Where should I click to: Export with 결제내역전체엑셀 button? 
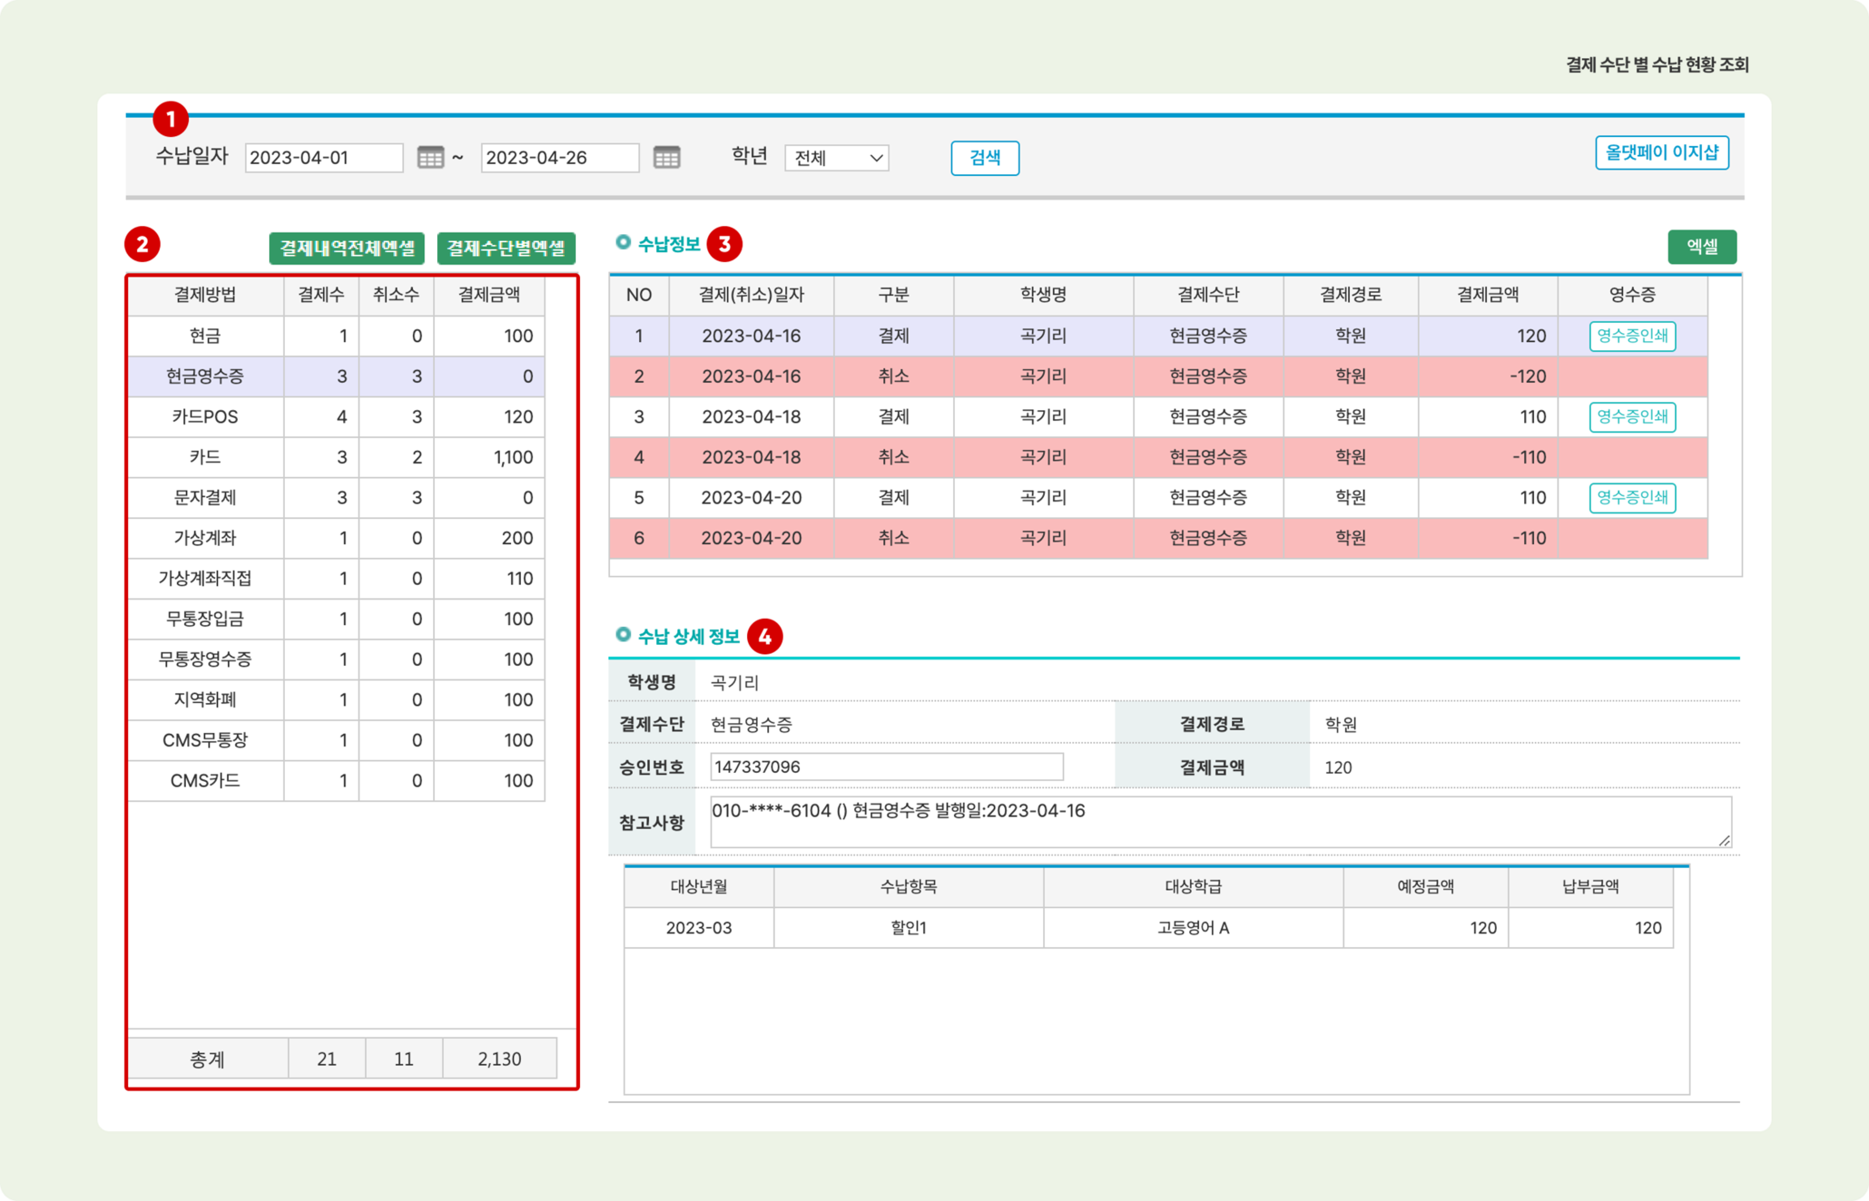tap(346, 248)
